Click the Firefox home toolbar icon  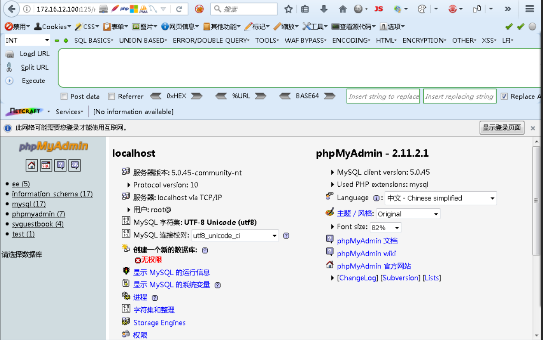342,9
